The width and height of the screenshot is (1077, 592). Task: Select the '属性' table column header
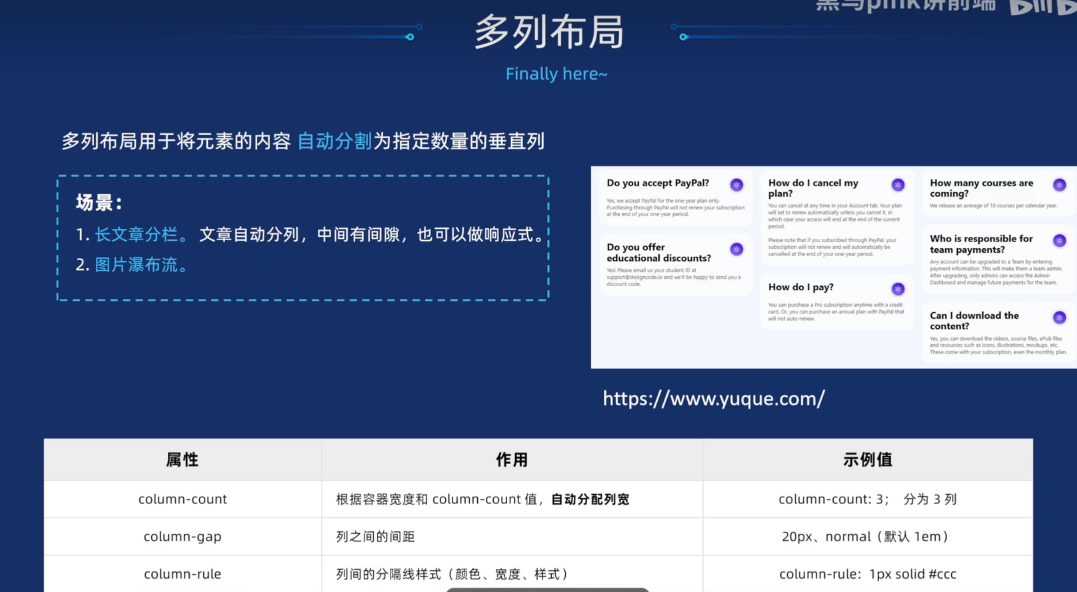click(182, 460)
